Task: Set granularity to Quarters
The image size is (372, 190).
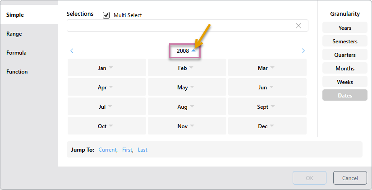Action: tap(344, 55)
